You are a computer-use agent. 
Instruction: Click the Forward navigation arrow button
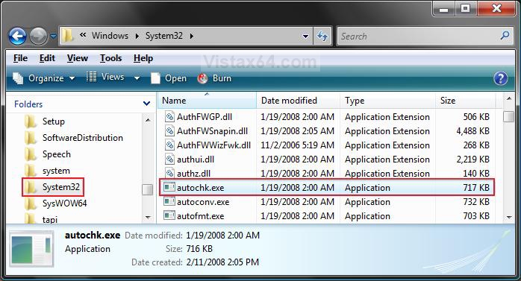pyautogui.click(x=38, y=36)
